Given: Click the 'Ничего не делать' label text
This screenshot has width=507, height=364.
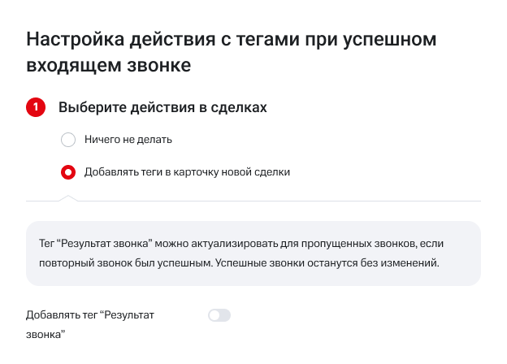Looking at the screenshot, I should pos(128,140).
